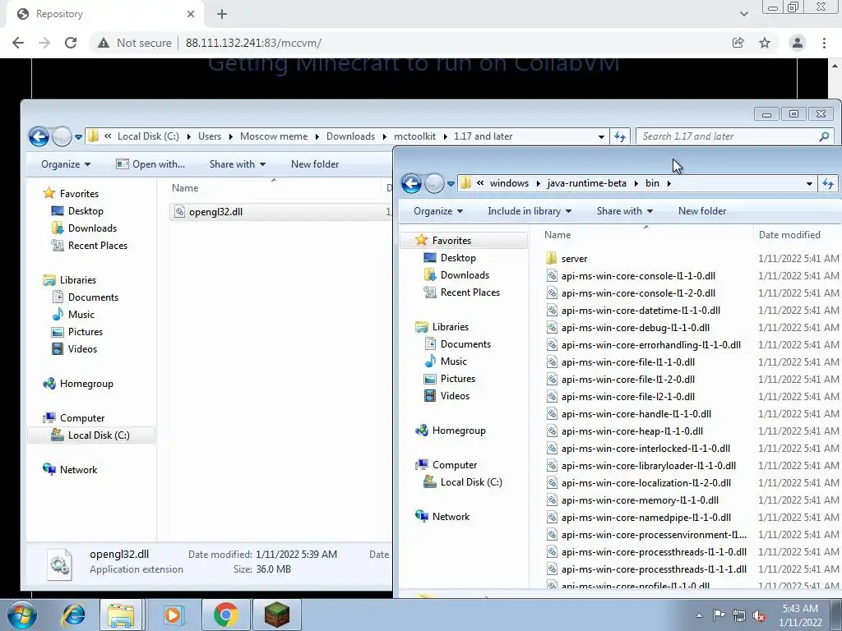The width and height of the screenshot is (842, 631).
Task: Click Back arrow in the 1.17 and later window
Action: click(39, 136)
